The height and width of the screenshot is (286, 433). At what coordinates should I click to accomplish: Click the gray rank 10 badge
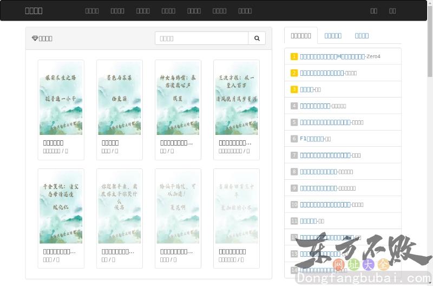(294, 205)
